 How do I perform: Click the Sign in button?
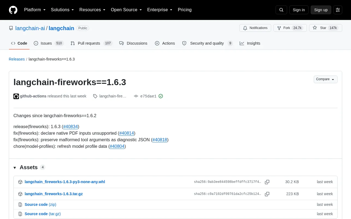299,10
